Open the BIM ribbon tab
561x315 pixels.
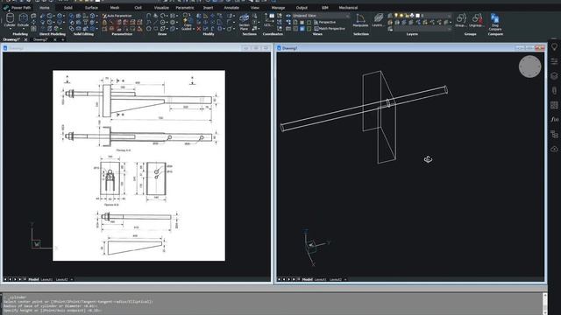pos(325,8)
